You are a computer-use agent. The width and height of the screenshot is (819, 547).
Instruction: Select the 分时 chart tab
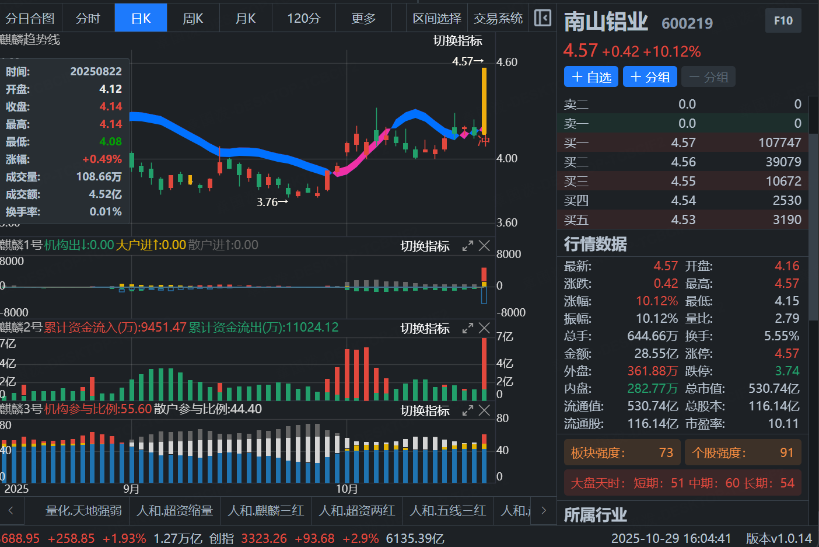[88, 19]
